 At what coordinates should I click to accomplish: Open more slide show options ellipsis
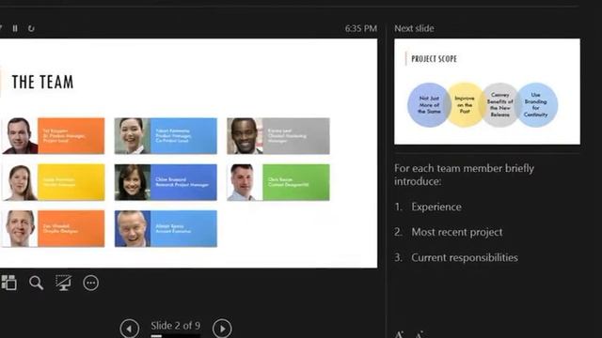coord(91,283)
